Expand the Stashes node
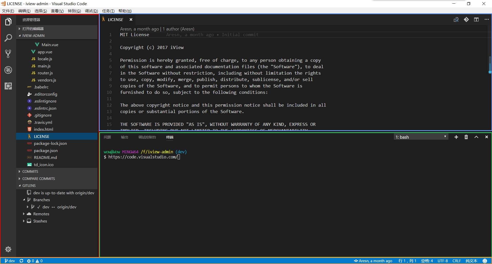 coord(57,221)
